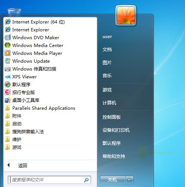Viewport: 185px width, 187px height.
Task: Click the user account flower picture
Action: tap(126, 15)
